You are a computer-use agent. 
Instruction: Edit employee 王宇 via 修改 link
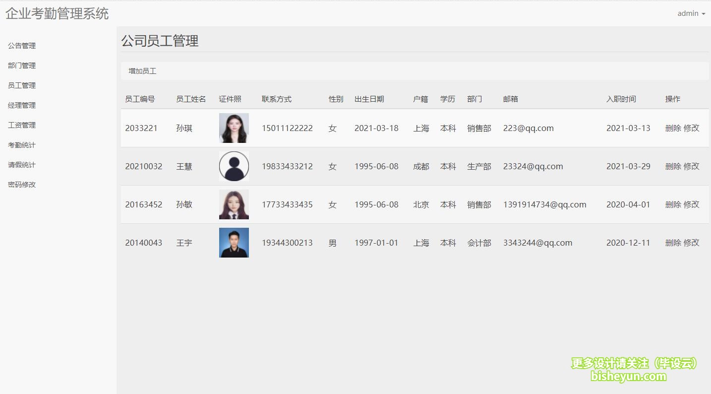coord(691,243)
